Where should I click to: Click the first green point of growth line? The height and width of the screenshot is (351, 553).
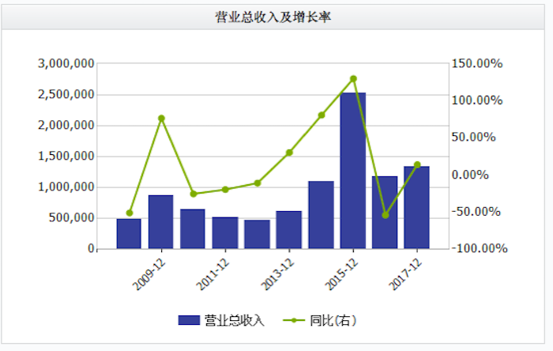(130, 213)
